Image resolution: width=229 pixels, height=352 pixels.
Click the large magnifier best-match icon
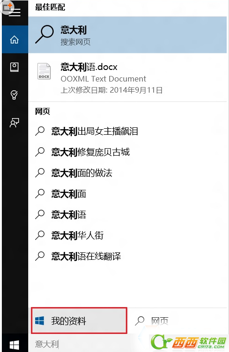tap(44, 34)
